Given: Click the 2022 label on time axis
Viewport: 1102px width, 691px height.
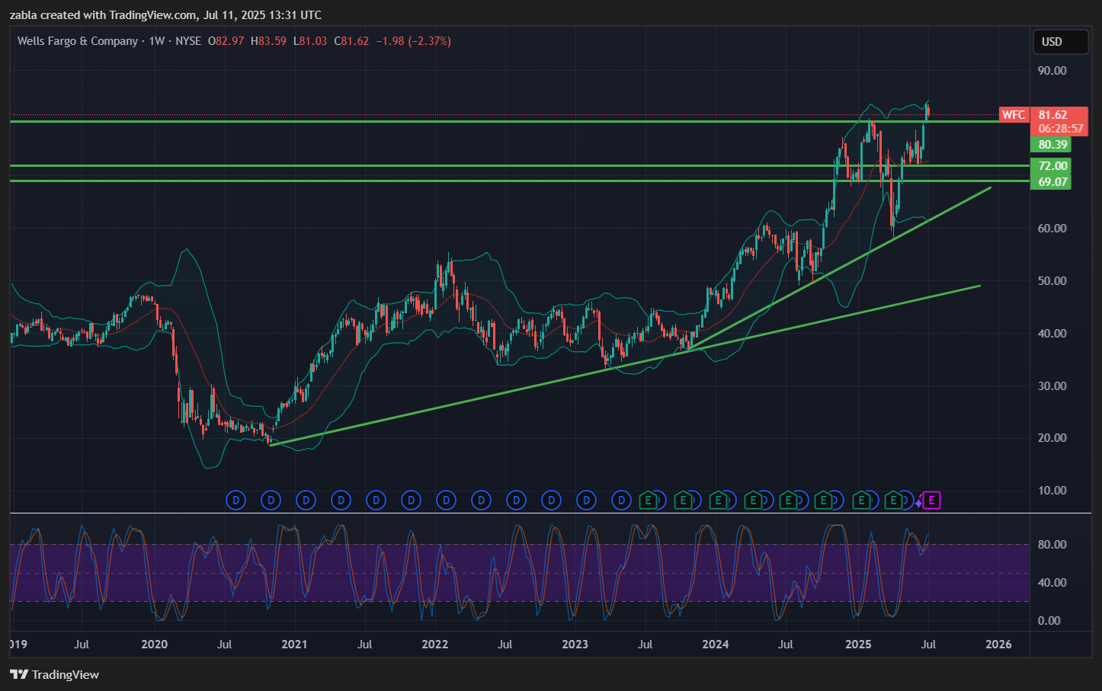Looking at the screenshot, I should (434, 645).
